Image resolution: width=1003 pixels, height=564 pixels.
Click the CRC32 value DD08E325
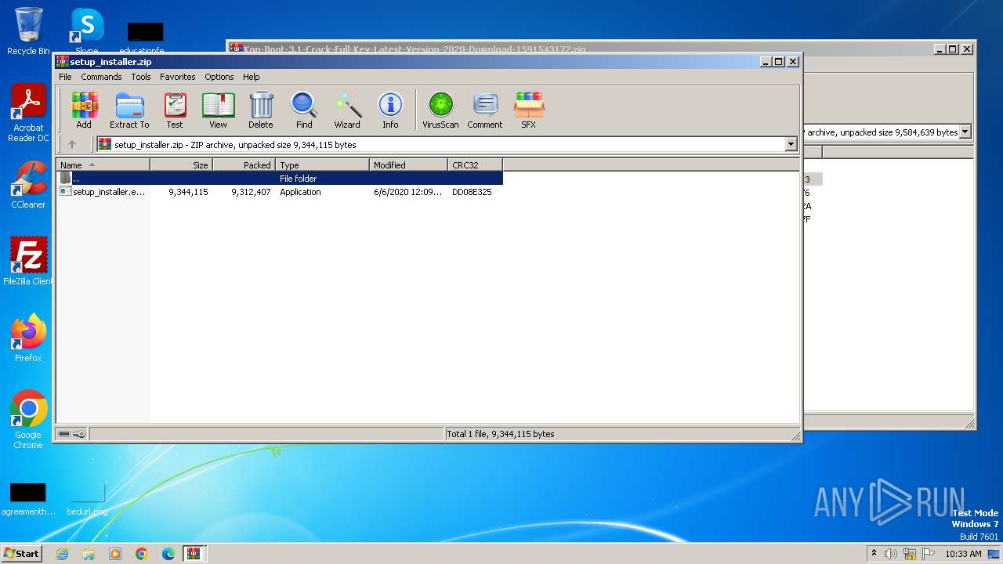click(472, 192)
